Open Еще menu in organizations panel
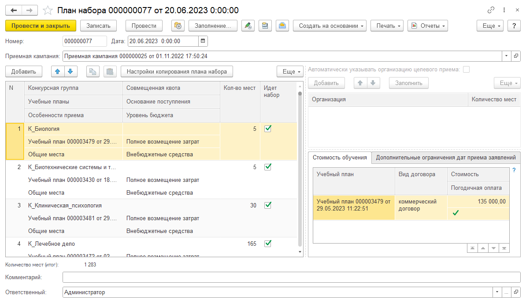This screenshot has height=303, width=526. (507, 83)
